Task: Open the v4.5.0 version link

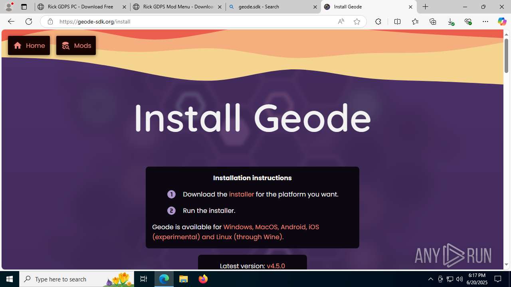Action: click(x=276, y=266)
